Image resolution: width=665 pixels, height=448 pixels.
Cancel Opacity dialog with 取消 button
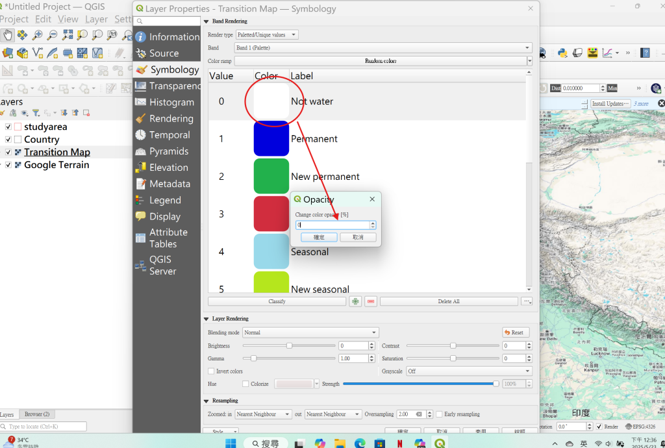[x=358, y=238]
